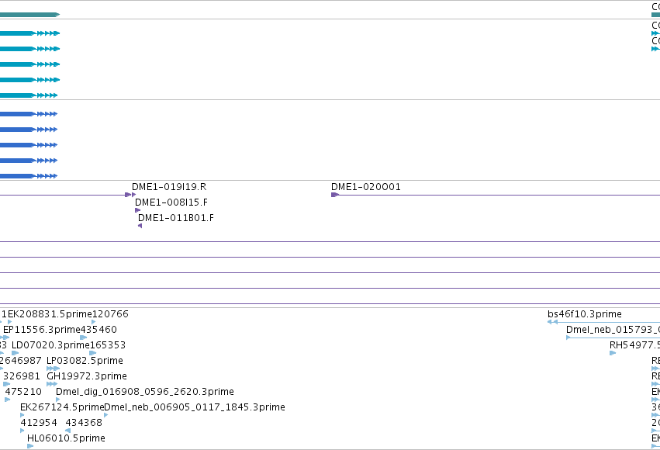Screen dimensions: 660x450
Task: Select the EK208831.5prime EST label
Action: [50, 314]
